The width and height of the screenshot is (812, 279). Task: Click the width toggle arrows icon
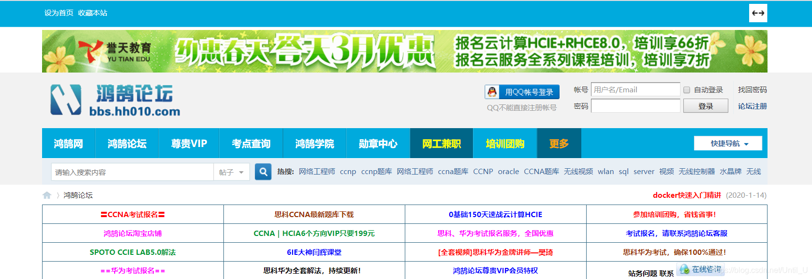(x=758, y=13)
